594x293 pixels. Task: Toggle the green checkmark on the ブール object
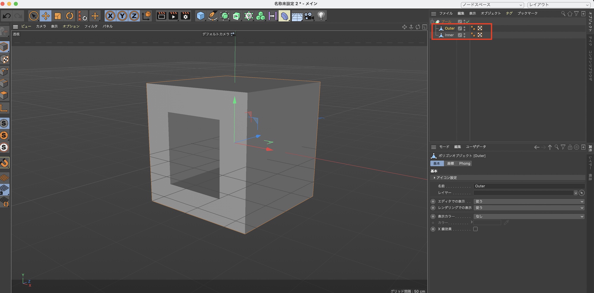coord(468,22)
